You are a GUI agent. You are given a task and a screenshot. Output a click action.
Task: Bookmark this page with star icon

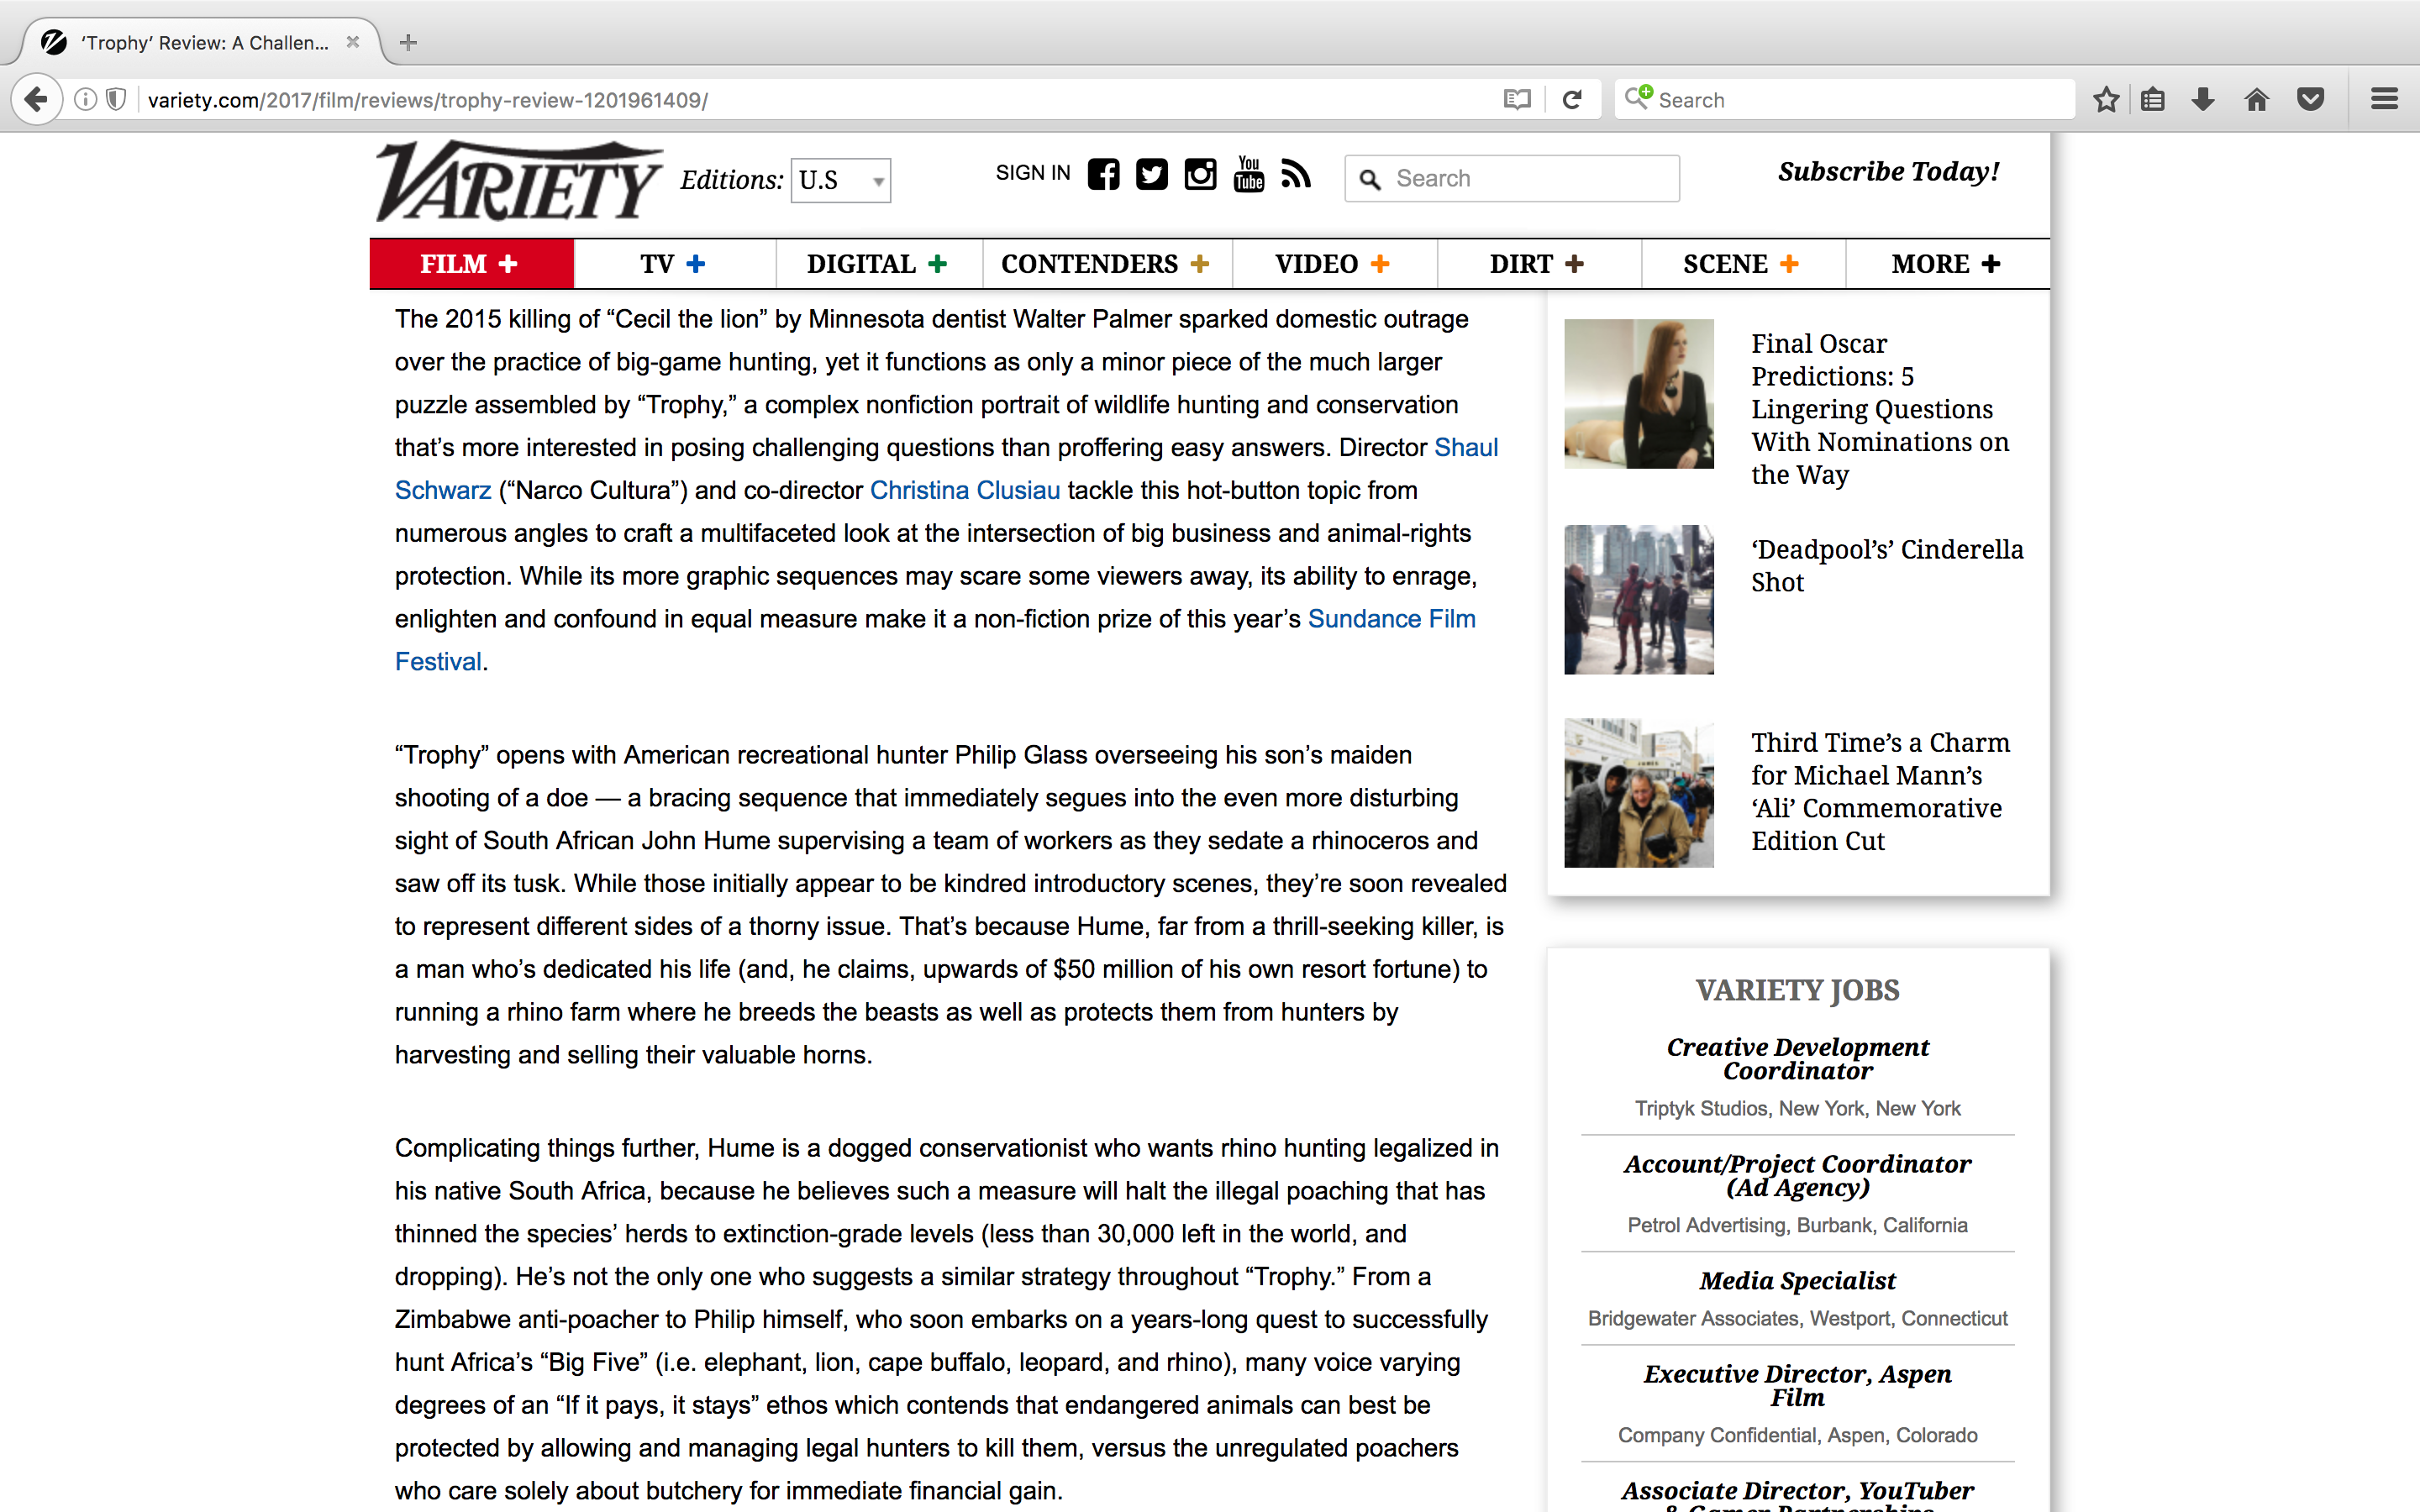[2106, 100]
